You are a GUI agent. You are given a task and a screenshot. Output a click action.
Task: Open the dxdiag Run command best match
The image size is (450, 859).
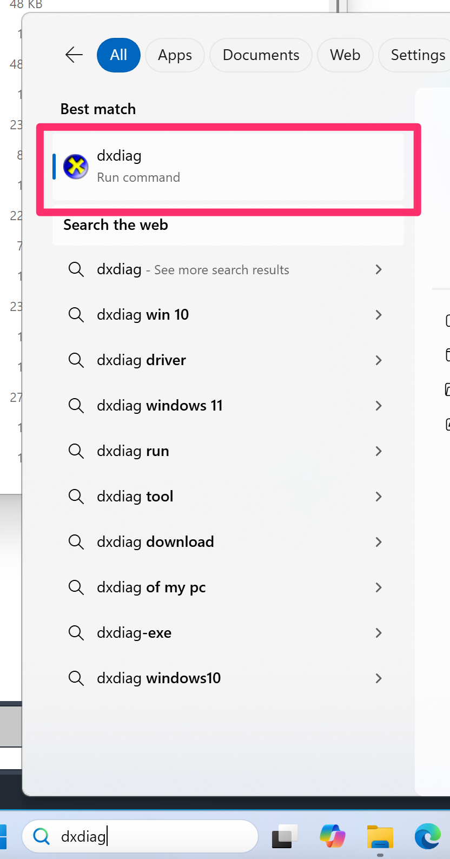tap(228, 166)
